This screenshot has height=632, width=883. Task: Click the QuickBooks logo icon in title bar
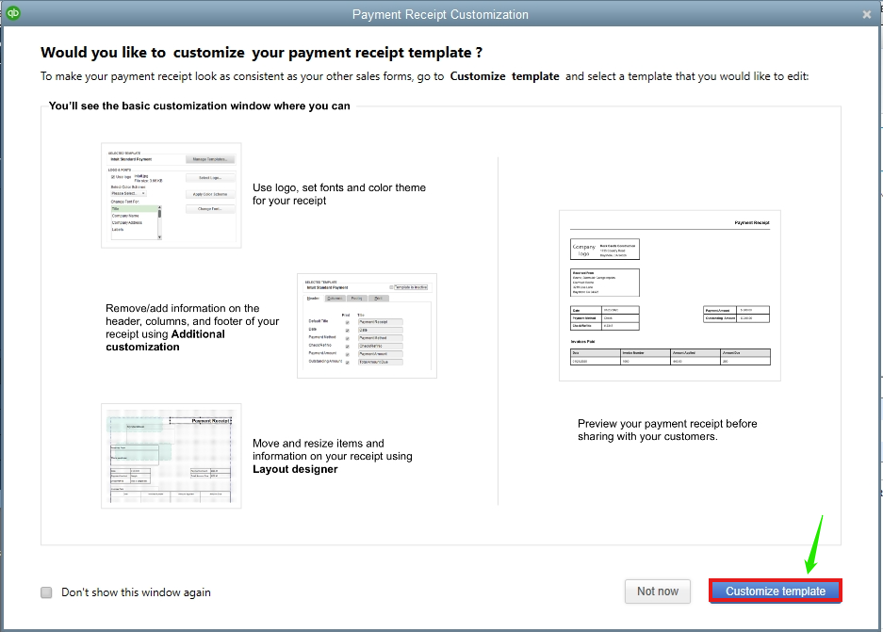(13, 12)
